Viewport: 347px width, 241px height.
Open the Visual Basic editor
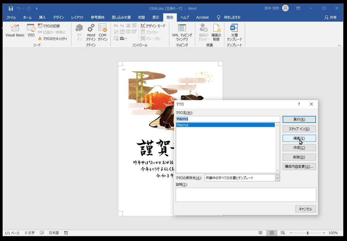click(x=15, y=30)
